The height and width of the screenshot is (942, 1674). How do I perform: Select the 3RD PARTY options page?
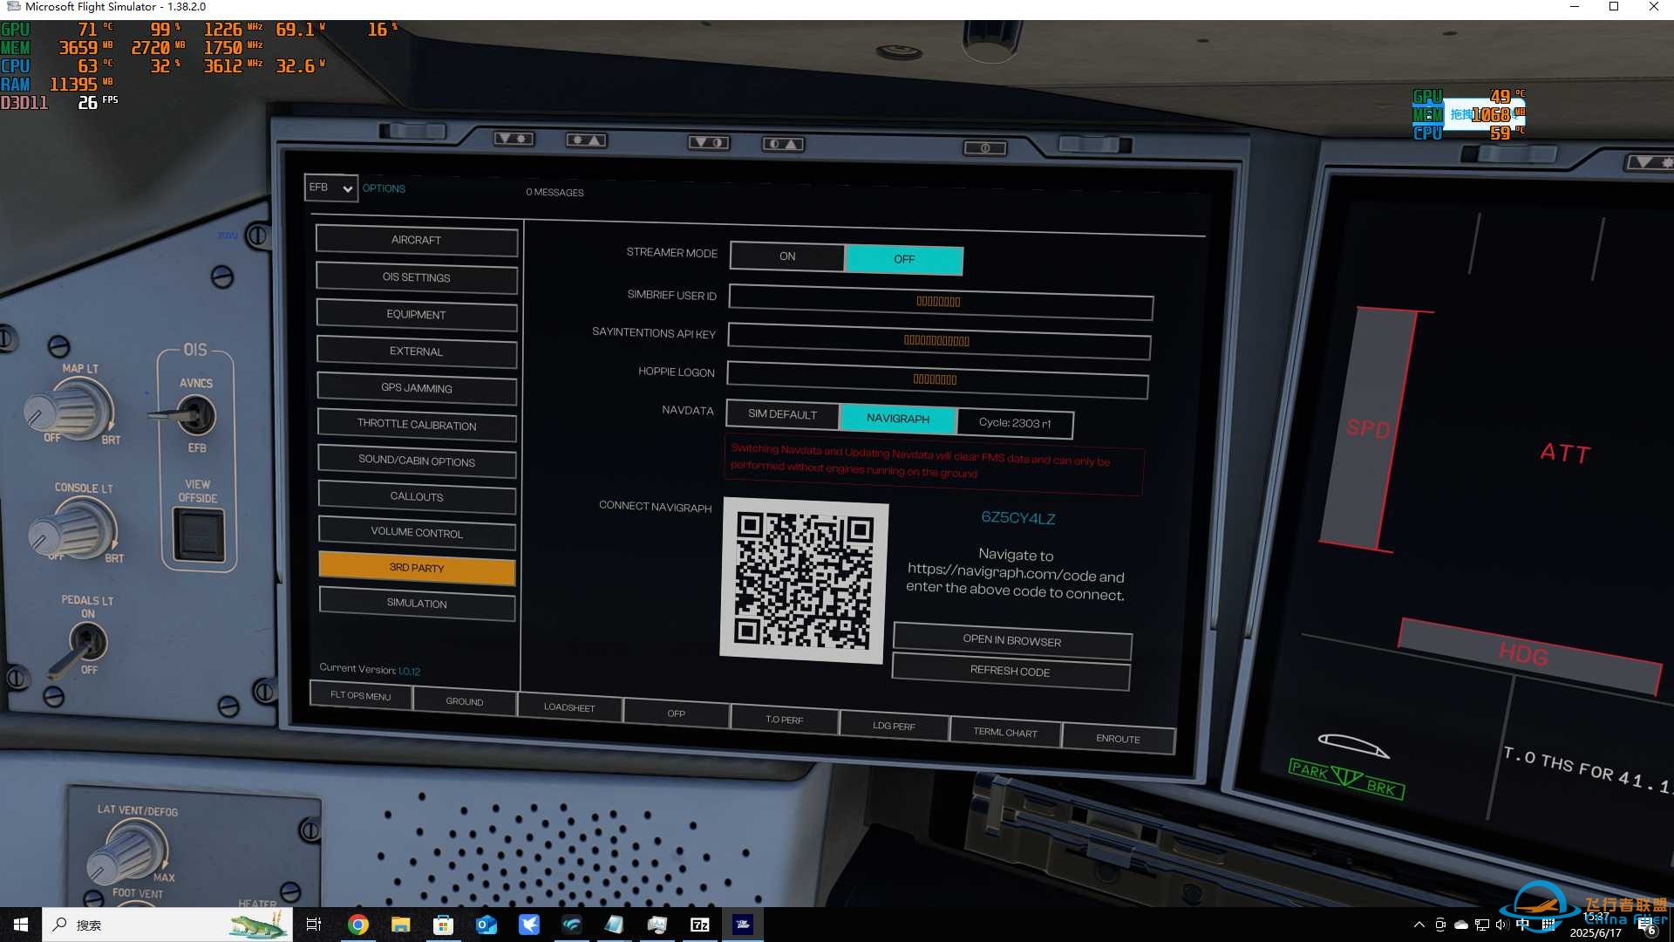(x=417, y=568)
